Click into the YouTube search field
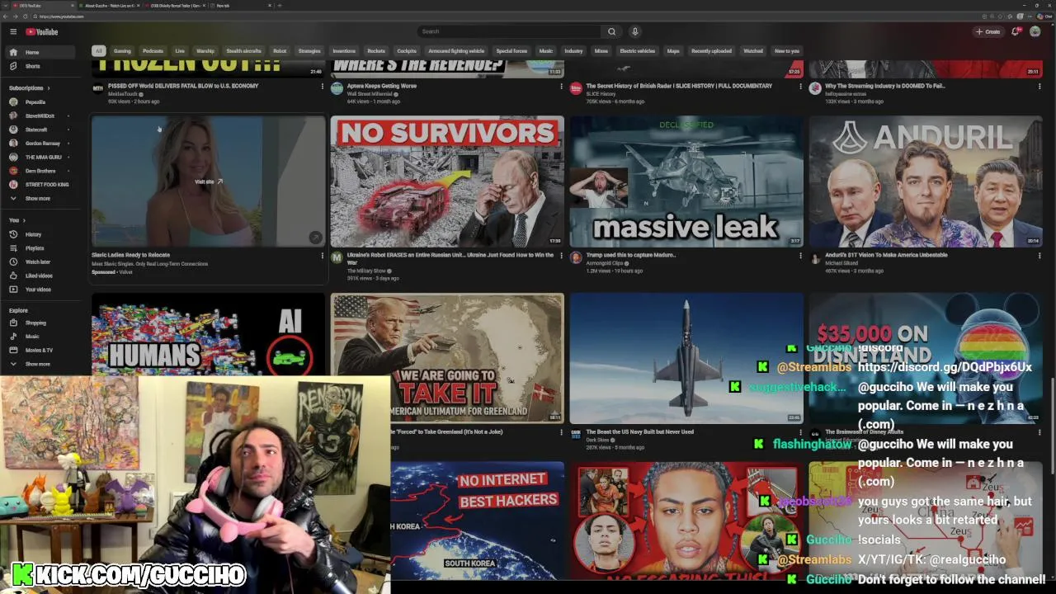The width and height of the screenshot is (1056, 594). click(509, 31)
